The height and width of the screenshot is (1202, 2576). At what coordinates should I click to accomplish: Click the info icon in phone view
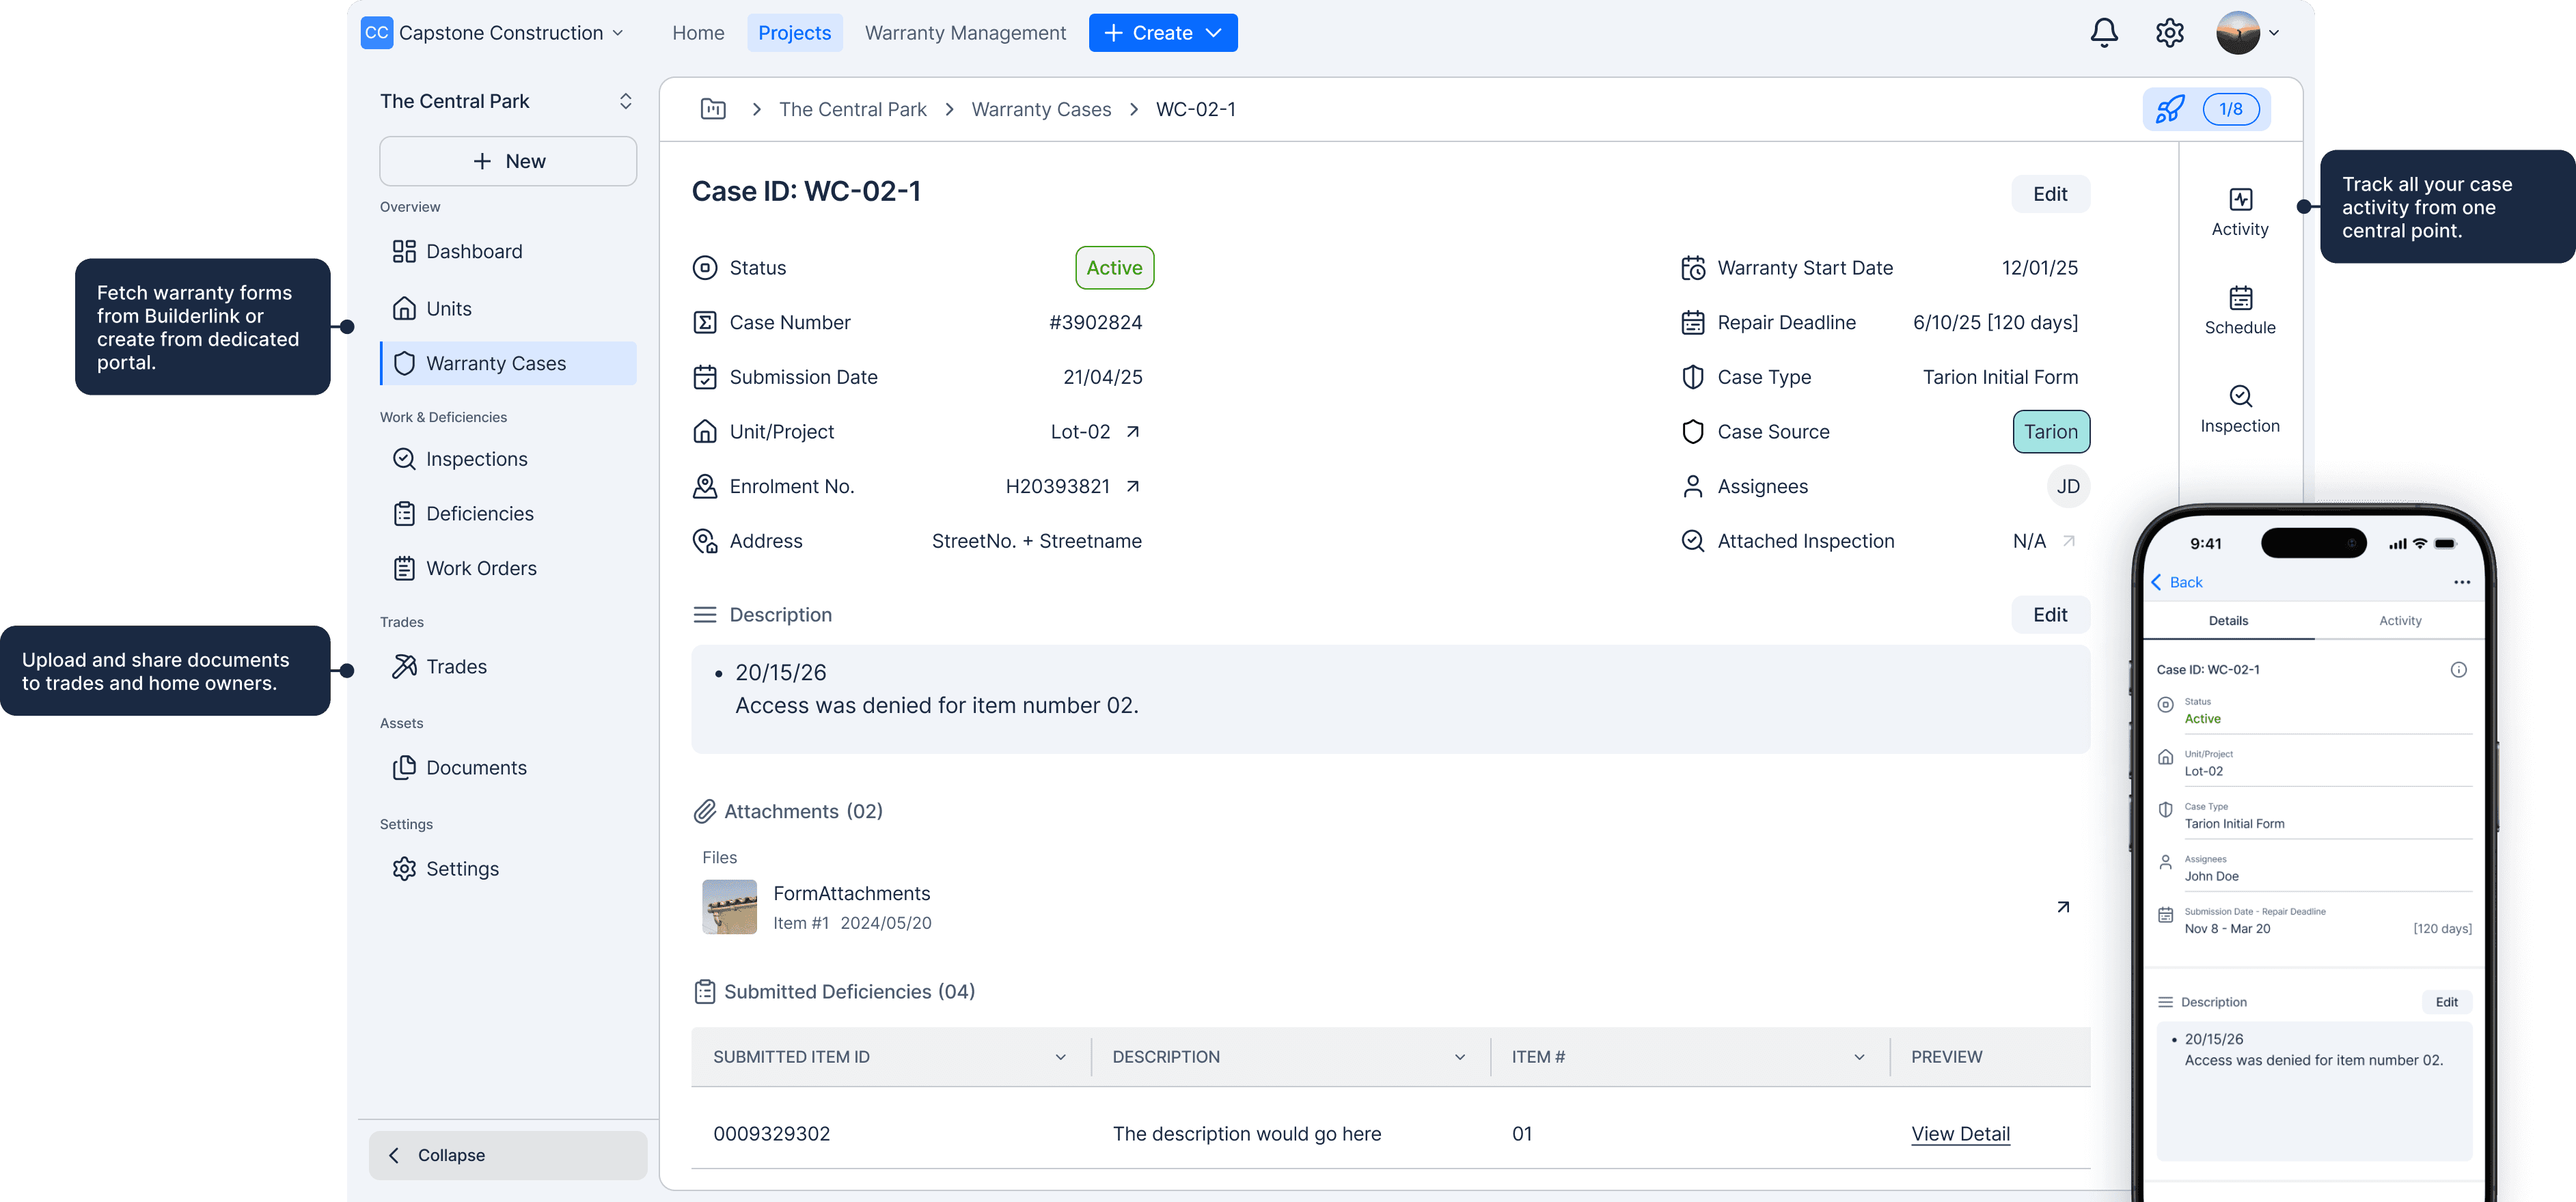[2458, 669]
